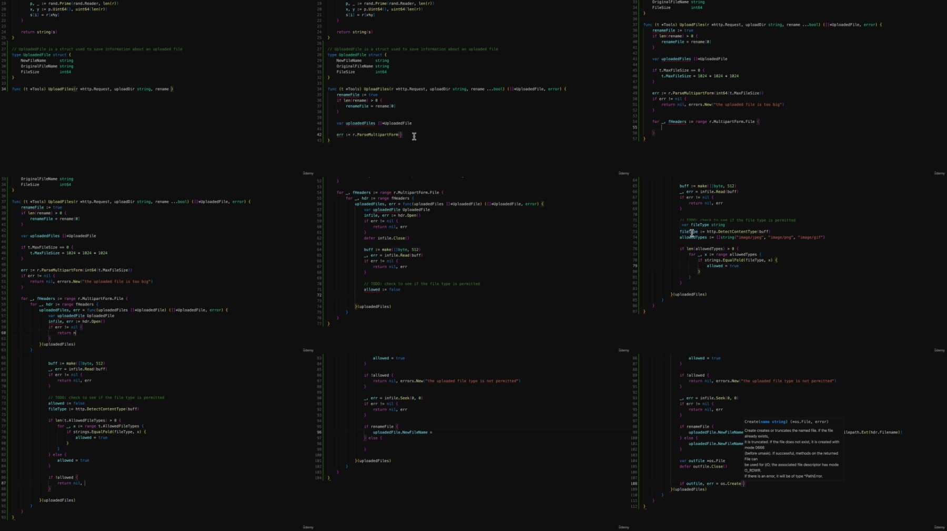The image size is (947, 531).
Task: Select line number 42 in top-center frame
Action: (x=319, y=135)
